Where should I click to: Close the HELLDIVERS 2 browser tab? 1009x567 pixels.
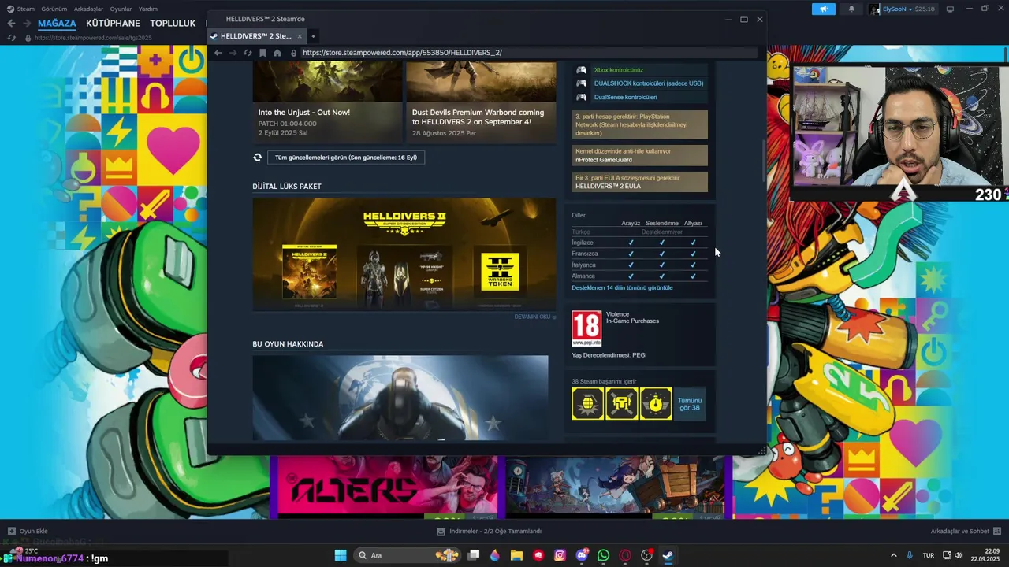(x=300, y=36)
